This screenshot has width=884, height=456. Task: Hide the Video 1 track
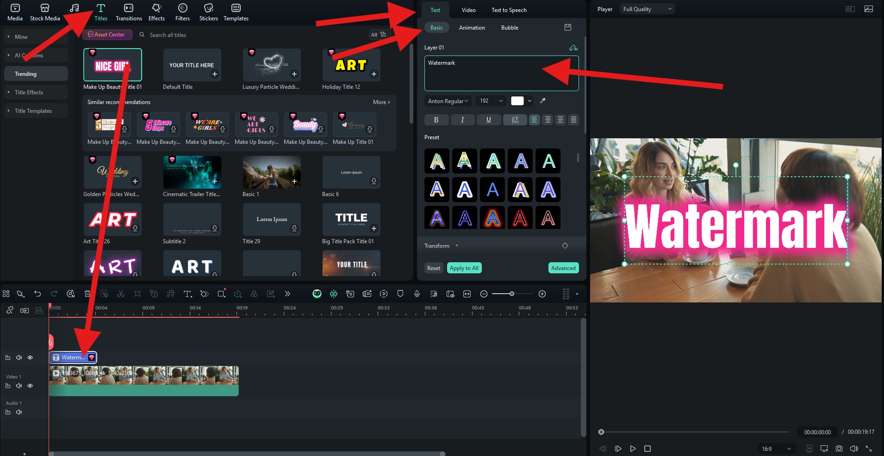(x=30, y=386)
